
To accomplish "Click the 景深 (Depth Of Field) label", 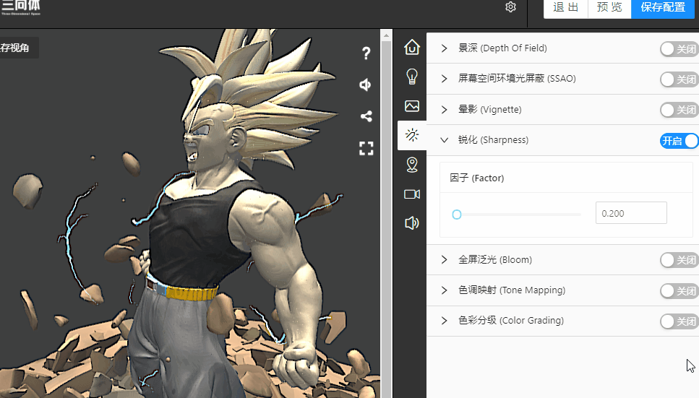I will click(502, 48).
